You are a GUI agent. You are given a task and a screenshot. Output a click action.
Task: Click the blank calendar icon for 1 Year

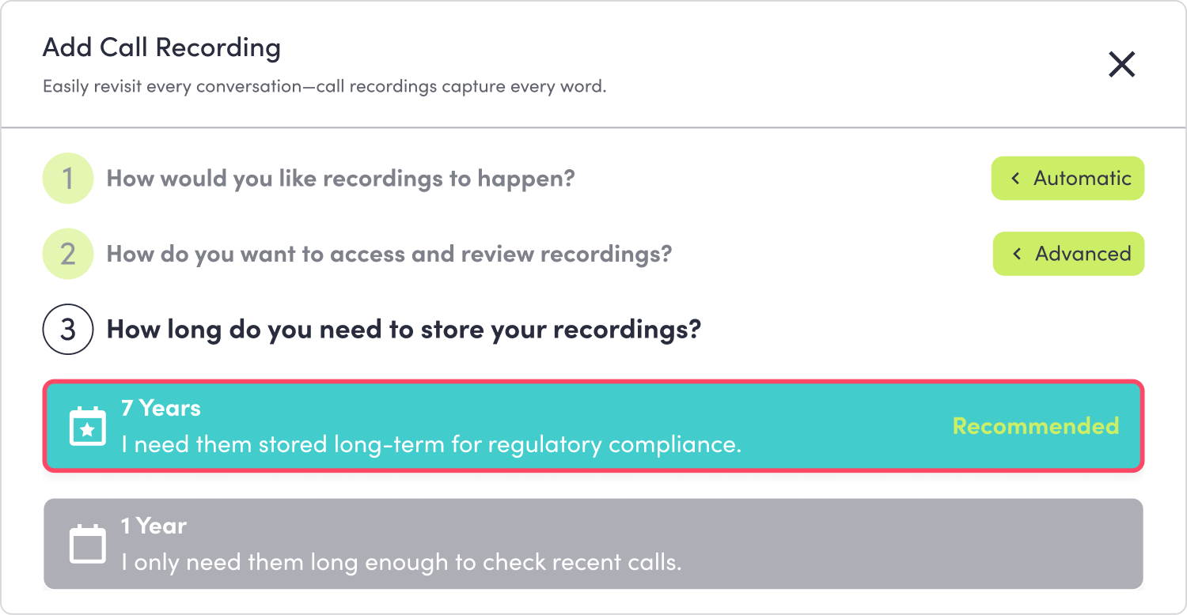(x=88, y=544)
